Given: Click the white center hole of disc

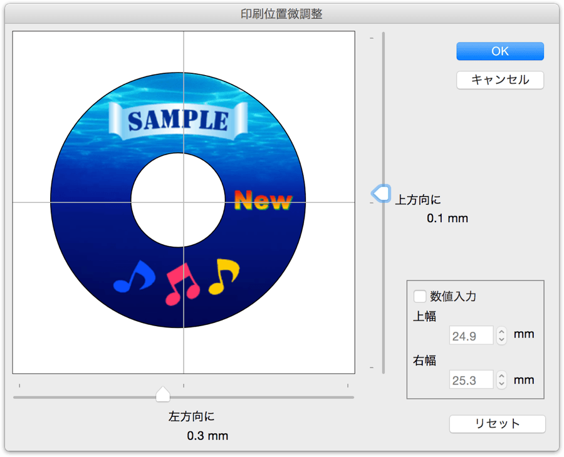Looking at the screenshot, I should (x=178, y=200).
